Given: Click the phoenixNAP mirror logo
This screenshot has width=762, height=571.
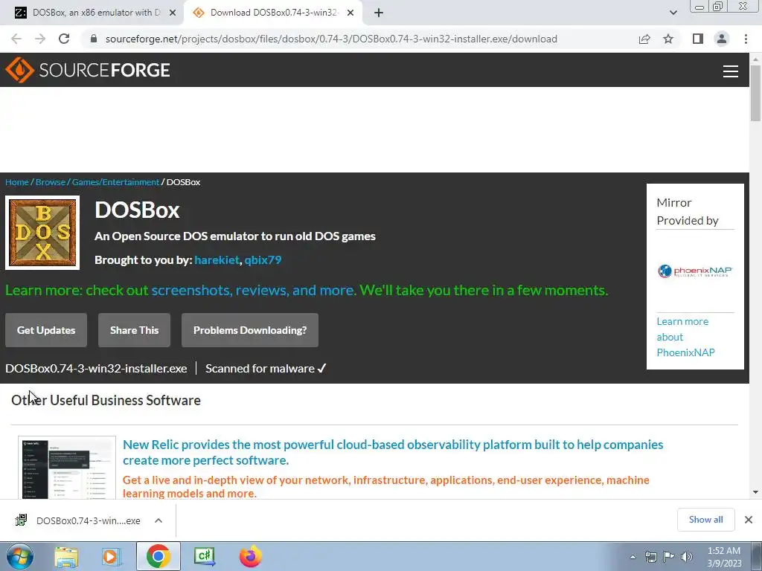Looking at the screenshot, I should point(695,271).
